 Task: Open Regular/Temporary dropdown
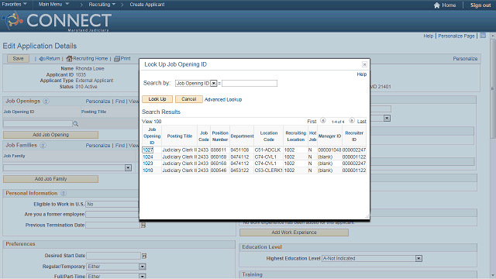143,267
